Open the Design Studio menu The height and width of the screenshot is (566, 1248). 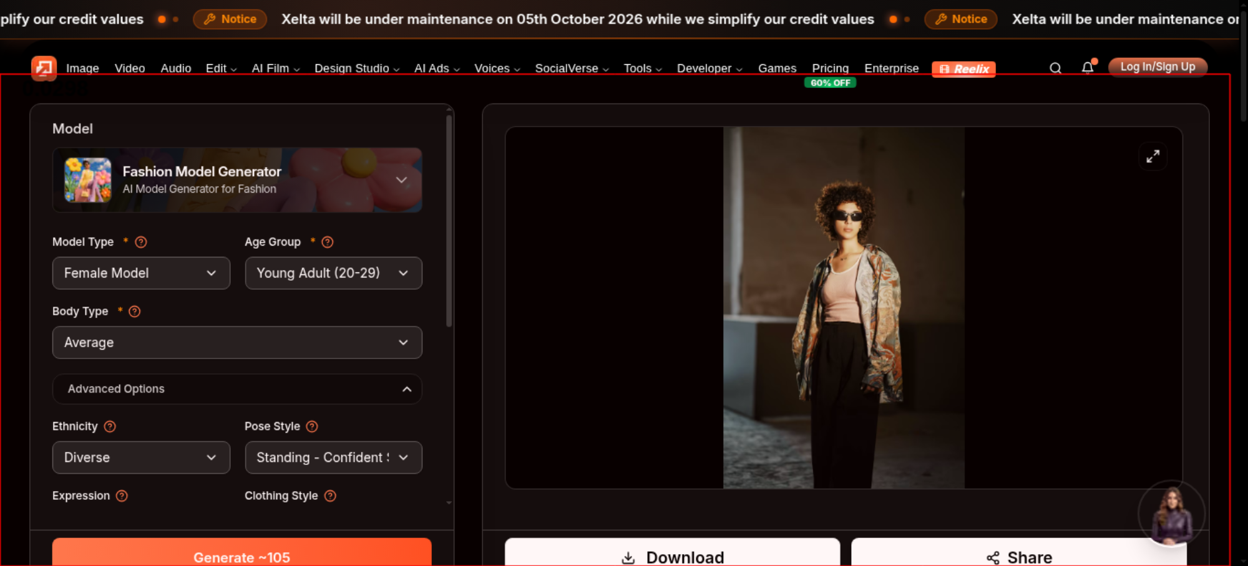(x=356, y=68)
